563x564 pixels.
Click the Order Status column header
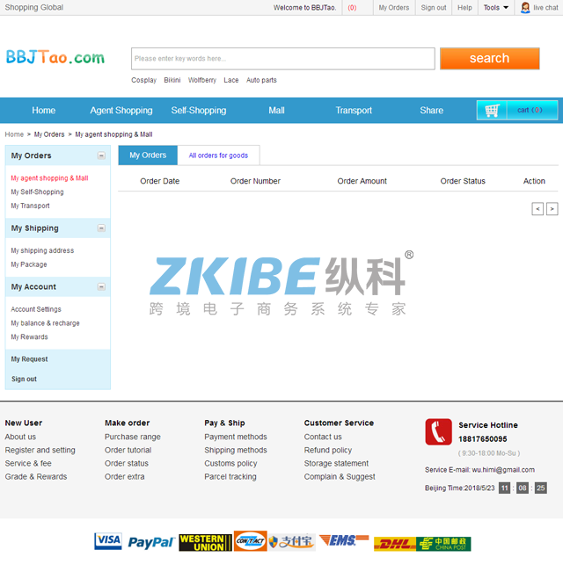463,181
